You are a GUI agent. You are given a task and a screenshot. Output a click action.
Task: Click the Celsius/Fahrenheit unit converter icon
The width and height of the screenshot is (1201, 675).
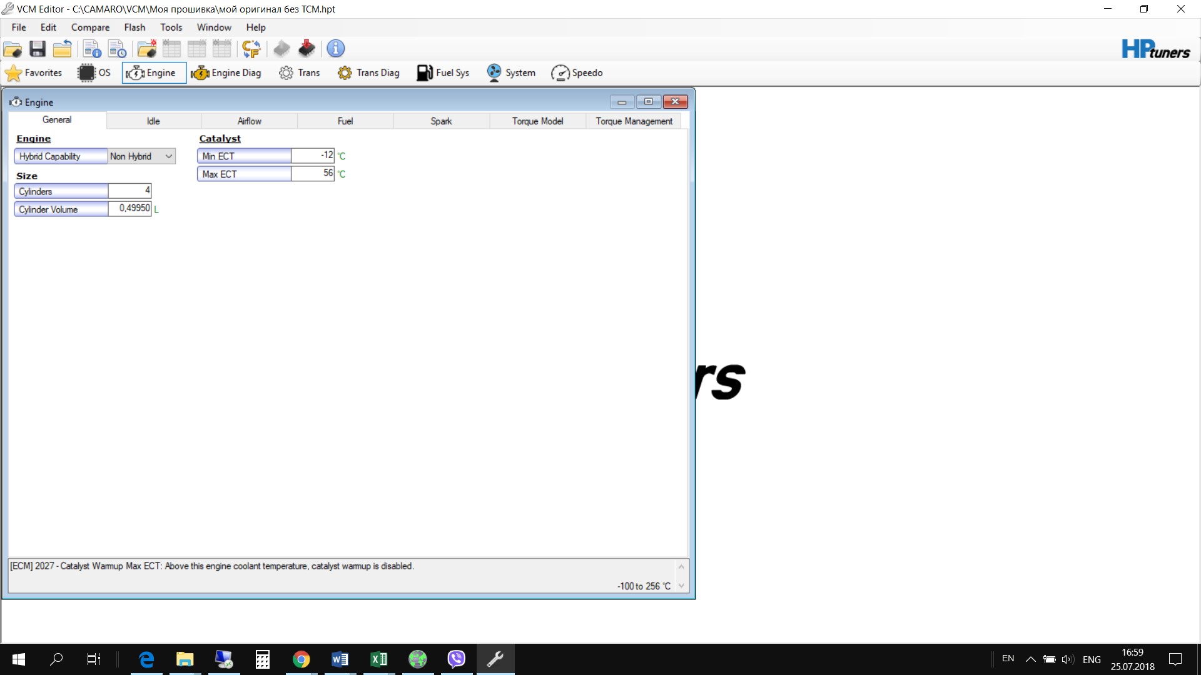(x=251, y=49)
